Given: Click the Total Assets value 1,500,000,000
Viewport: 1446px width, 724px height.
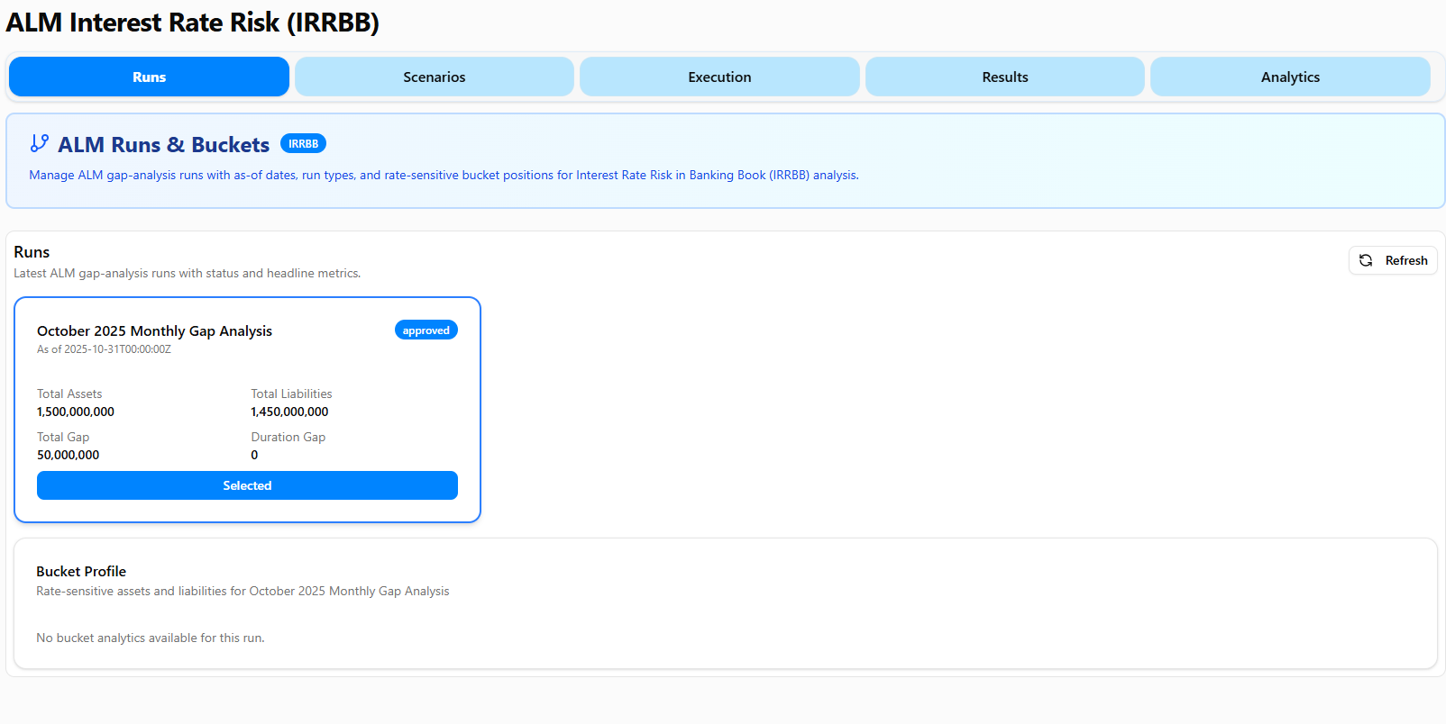Looking at the screenshot, I should tap(76, 412).
